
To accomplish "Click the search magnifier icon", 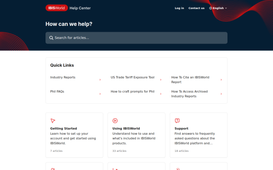I will 51,38.
